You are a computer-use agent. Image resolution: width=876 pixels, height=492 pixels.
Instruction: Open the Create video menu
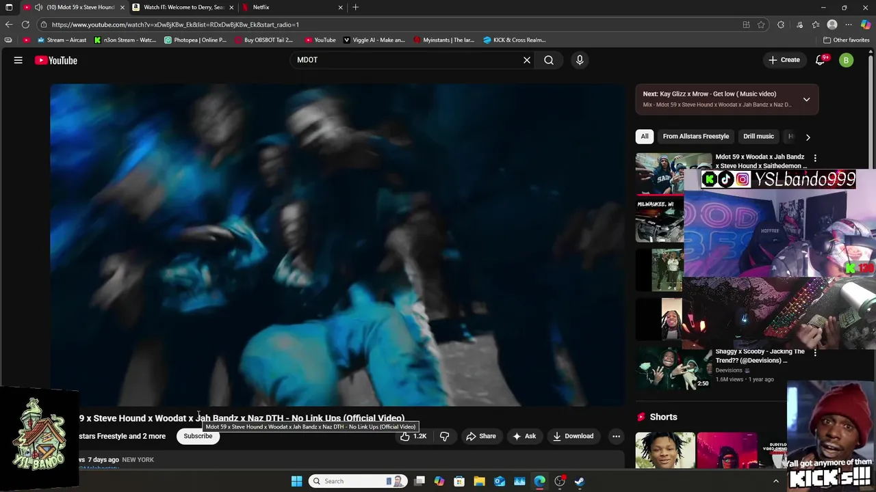(784, 60)
